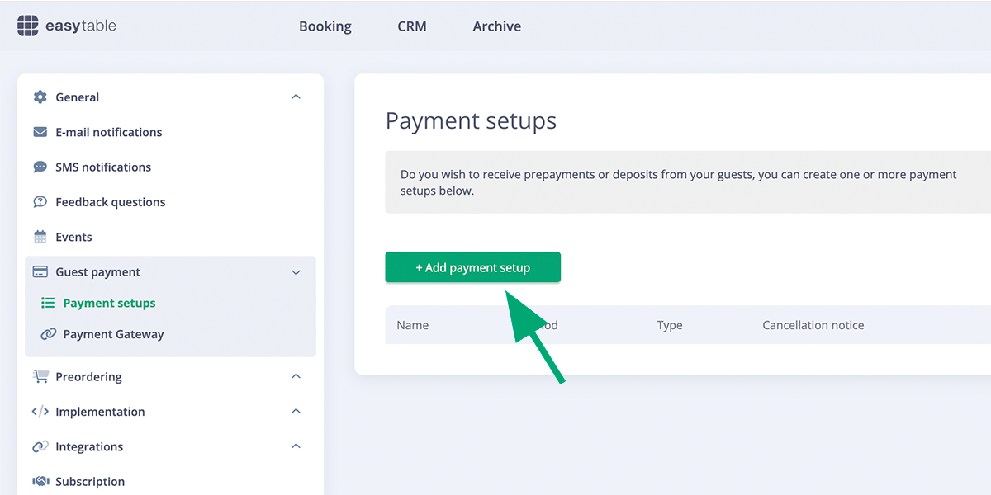Image resolution: width=991 pixels, height=495 pixels.
Task: Click the Add payment setup button
Action: [x=472, y=266]
